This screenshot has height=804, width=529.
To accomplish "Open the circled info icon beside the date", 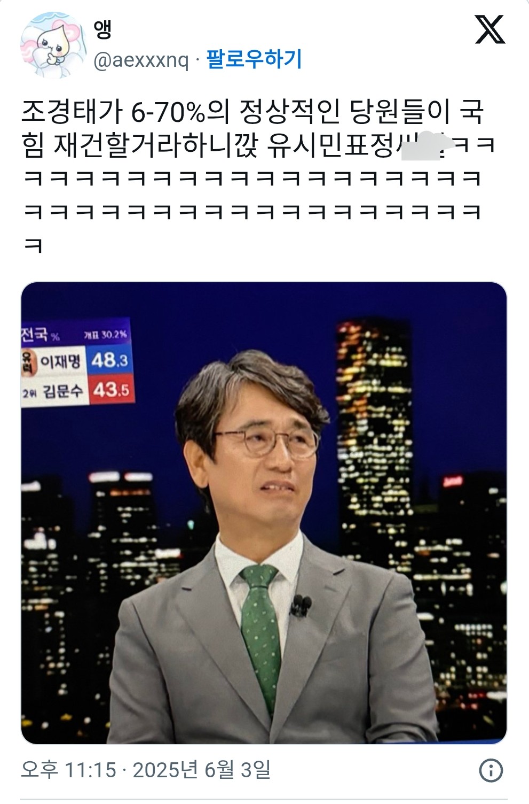I will tap(491, 770).
